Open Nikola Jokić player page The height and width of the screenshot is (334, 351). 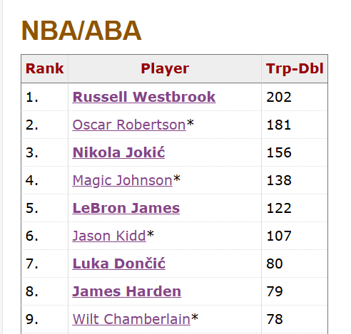click(118, 152)
